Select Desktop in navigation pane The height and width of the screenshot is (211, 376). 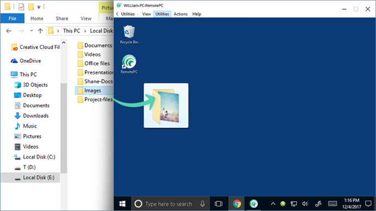(x=28, y=95)
